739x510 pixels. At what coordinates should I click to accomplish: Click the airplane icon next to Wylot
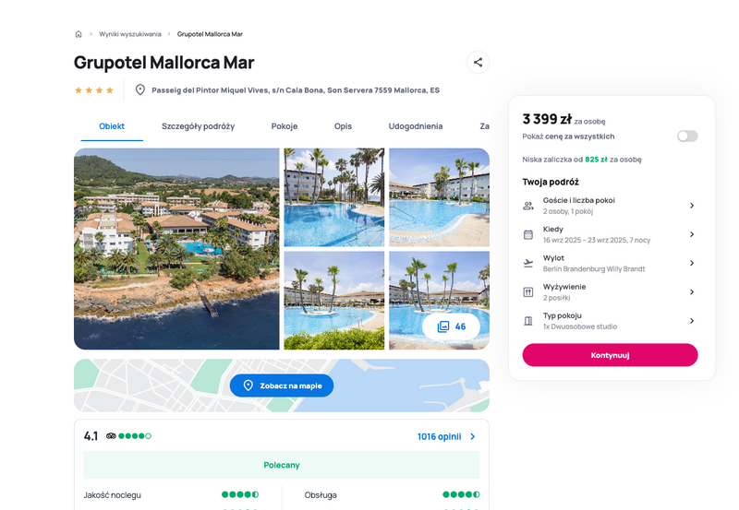pyautogui.click(x=528, y=263)
